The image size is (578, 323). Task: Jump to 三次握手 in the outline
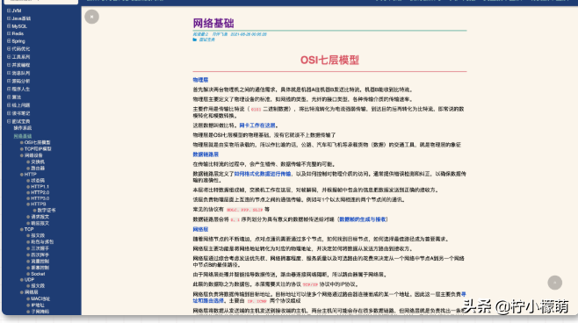(40, 248)
